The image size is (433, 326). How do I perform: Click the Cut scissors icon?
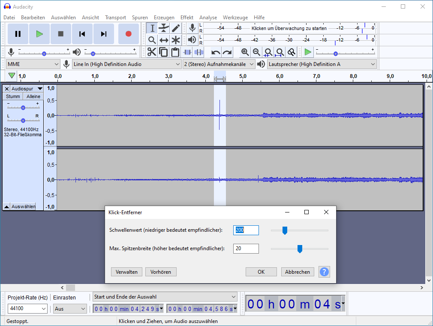click(152, 52)
